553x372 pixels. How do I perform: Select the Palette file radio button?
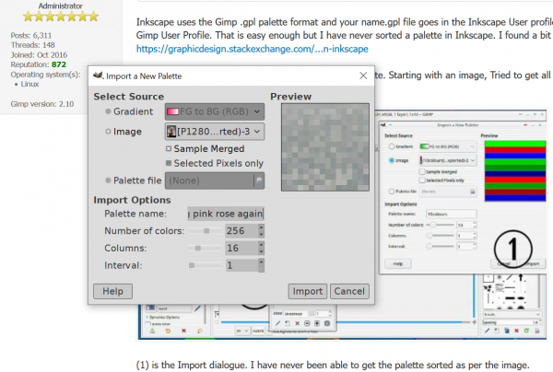point(108,180)
